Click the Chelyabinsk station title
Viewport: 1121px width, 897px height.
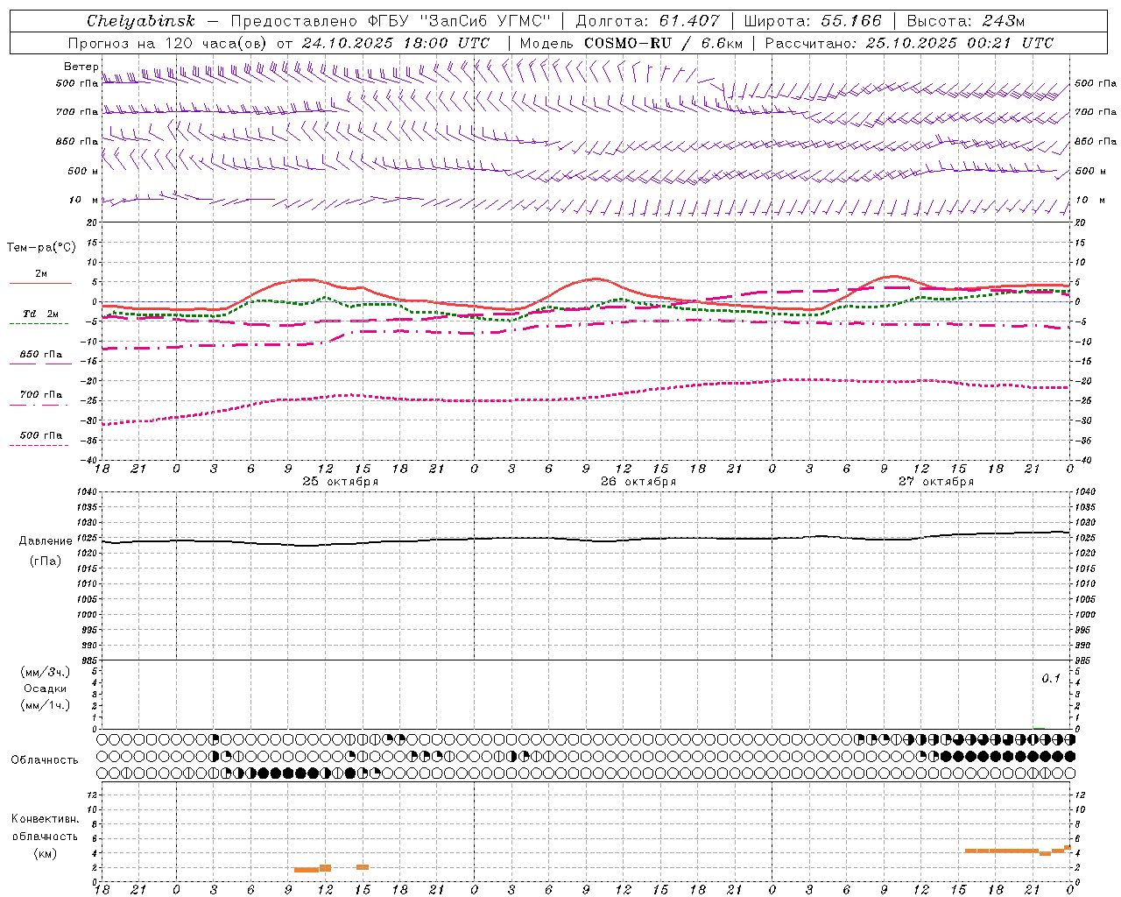click(x=141, y=21)
